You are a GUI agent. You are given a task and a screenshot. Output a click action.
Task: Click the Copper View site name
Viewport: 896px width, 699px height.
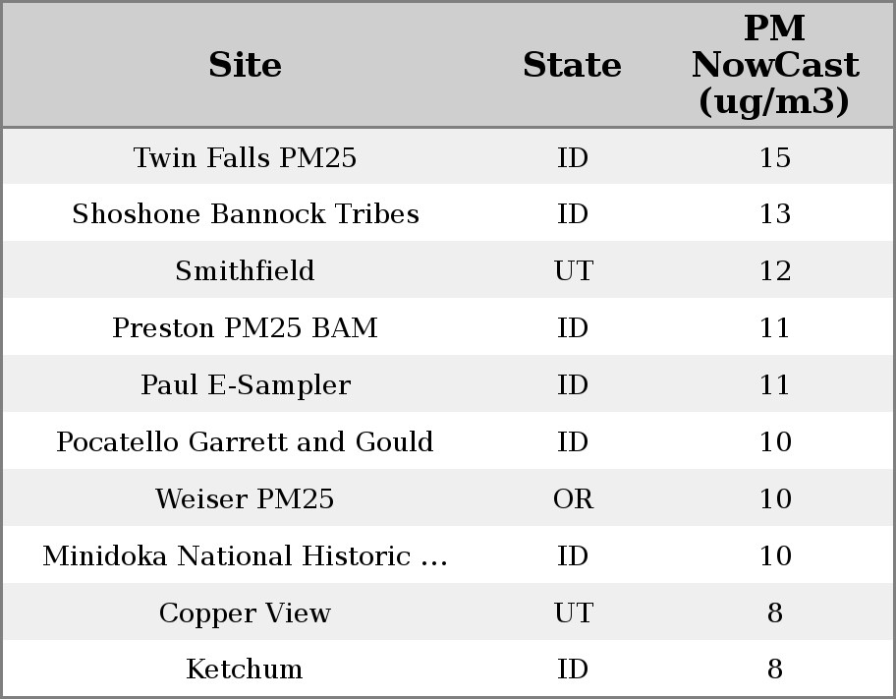[245, 613]
